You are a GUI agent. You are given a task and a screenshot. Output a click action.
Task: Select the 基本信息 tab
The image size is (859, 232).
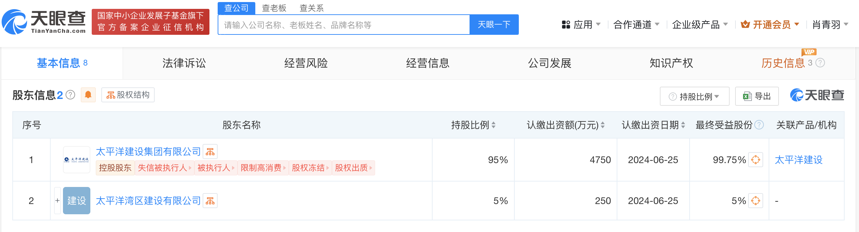click(62, 63)
